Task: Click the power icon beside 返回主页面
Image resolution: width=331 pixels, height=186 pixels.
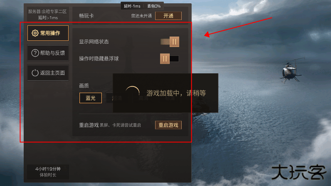Action: click(x=35, y=73)
